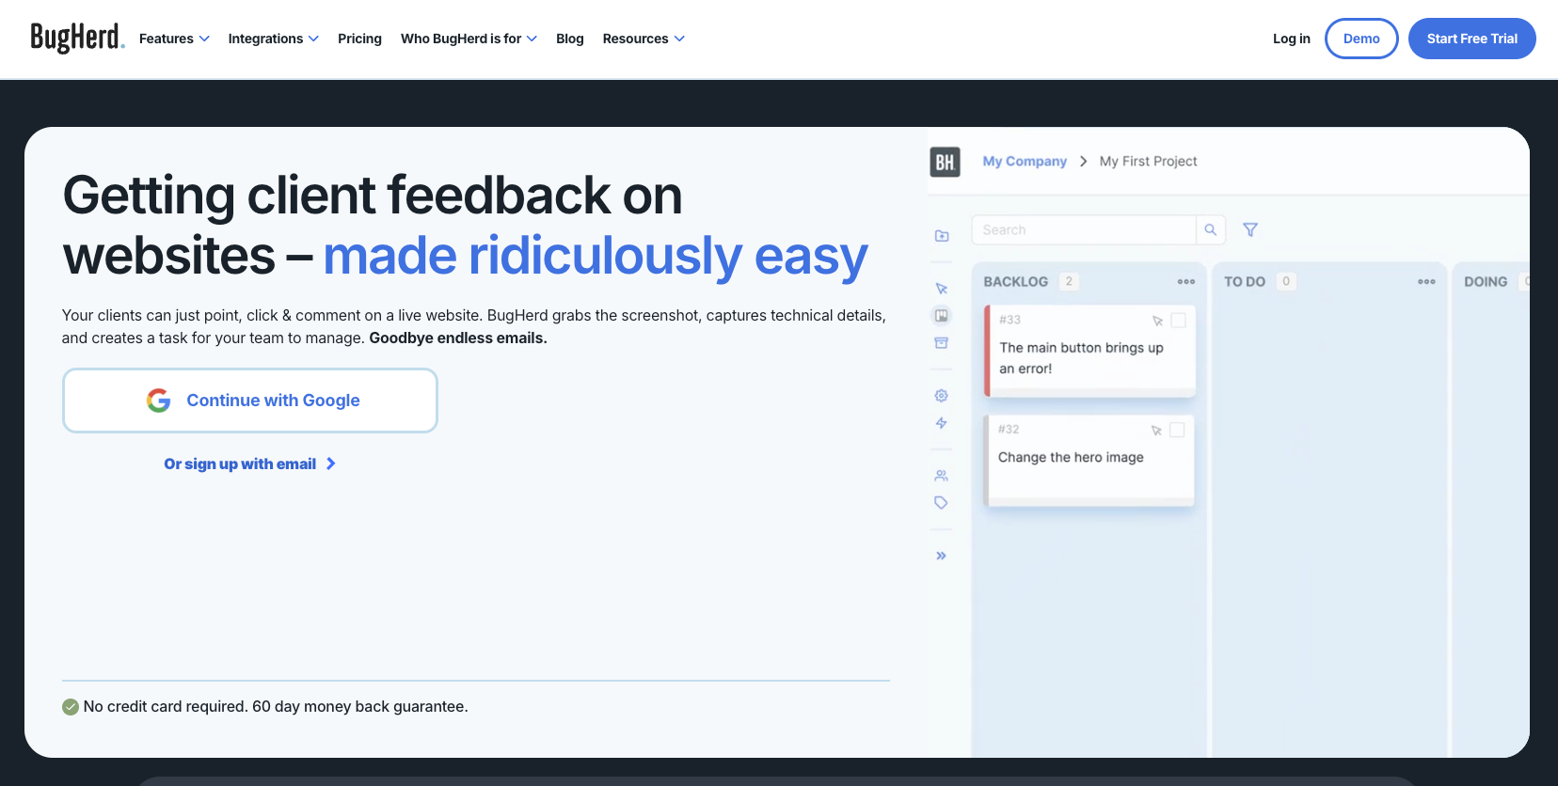This screenshot has width=1558, height=786.
Task: Click the lightning bolt sidebar icon
Action: click(942, 423)
